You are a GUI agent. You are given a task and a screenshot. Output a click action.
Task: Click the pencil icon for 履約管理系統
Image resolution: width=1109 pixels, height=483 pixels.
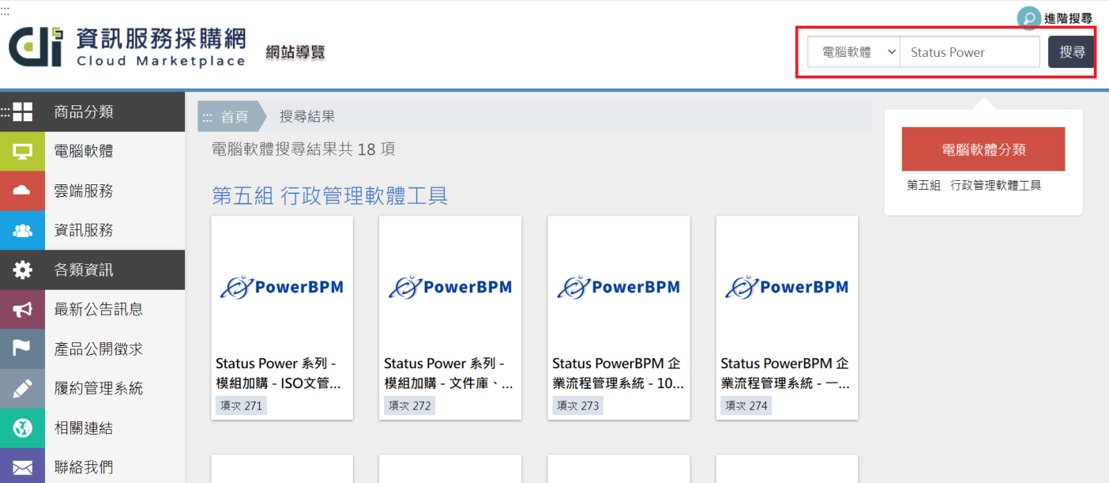(x=22, y=388)
